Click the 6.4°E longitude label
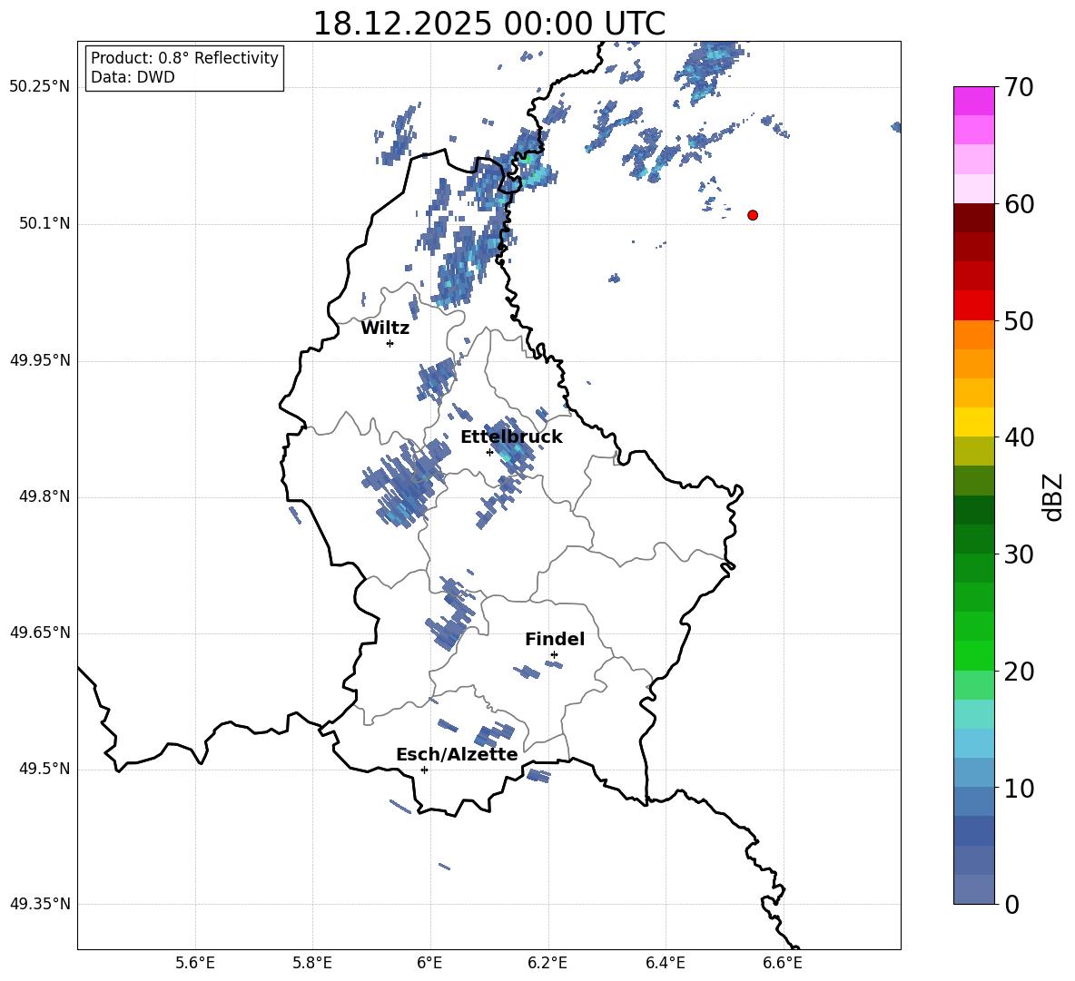This screenshot has width=1075, height=981. click(x=665, y=963)
